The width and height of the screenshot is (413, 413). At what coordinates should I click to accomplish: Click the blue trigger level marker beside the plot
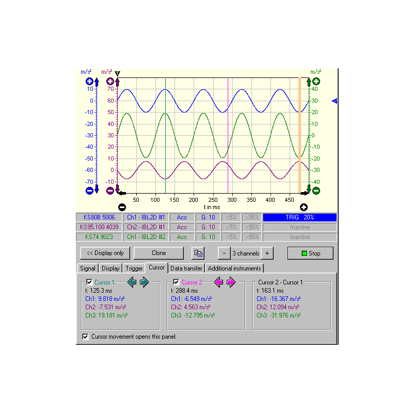click(x=335, y=101)
